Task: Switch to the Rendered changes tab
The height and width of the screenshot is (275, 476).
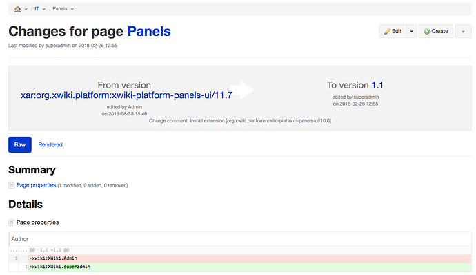Action: coord(50,145)
